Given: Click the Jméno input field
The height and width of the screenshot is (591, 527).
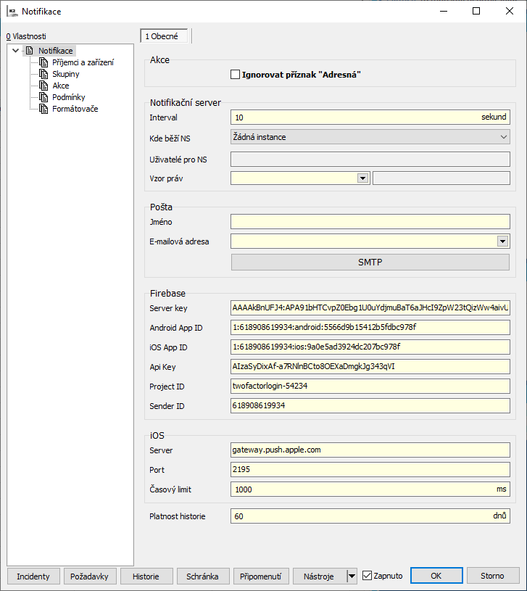Looking at the screenshot, I should pos(370,222).
